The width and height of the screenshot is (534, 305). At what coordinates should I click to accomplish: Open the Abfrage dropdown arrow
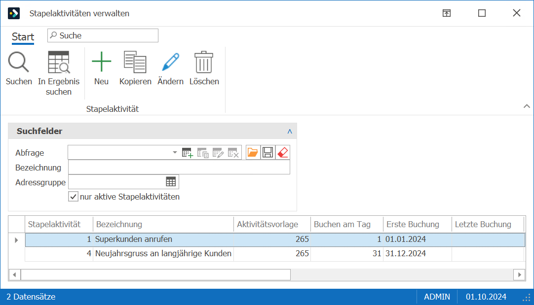click(175, 152)
